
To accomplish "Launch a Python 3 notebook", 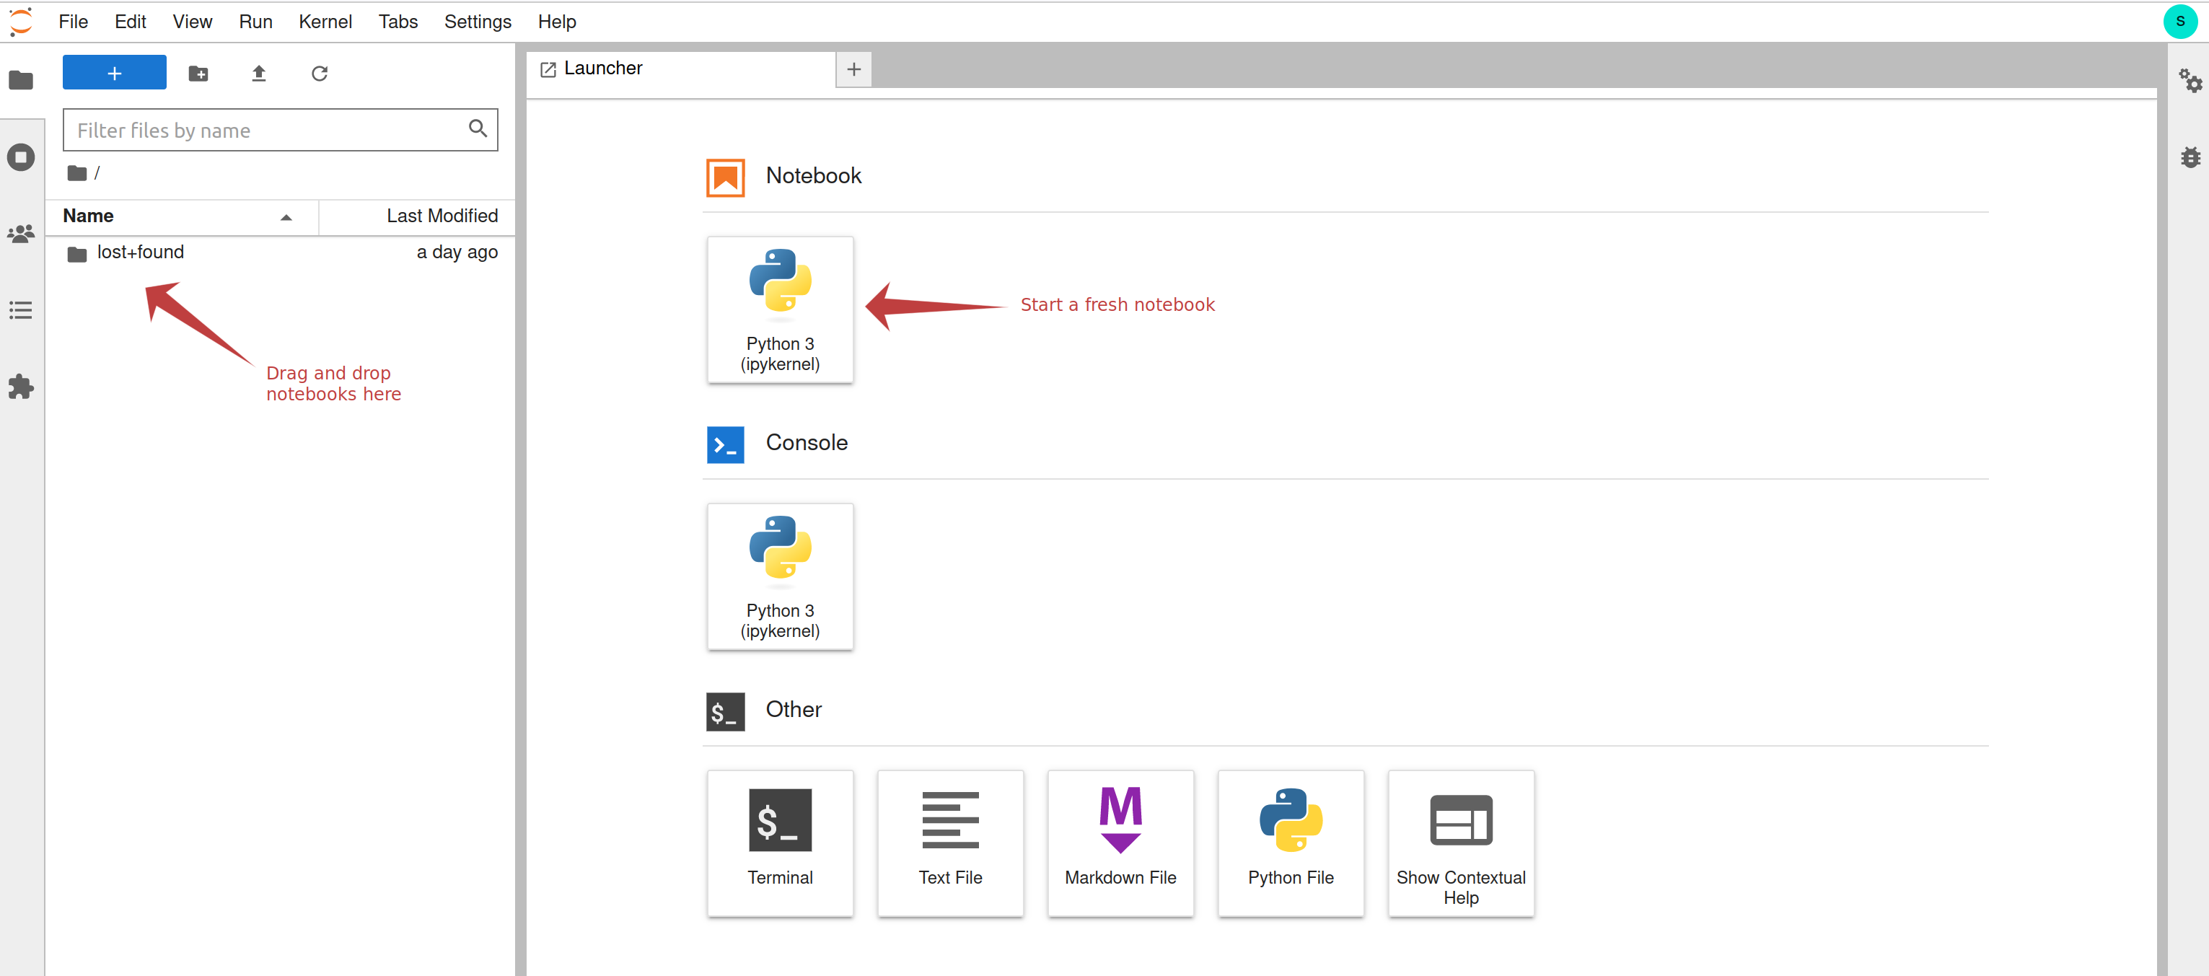I will coord(779,309).
